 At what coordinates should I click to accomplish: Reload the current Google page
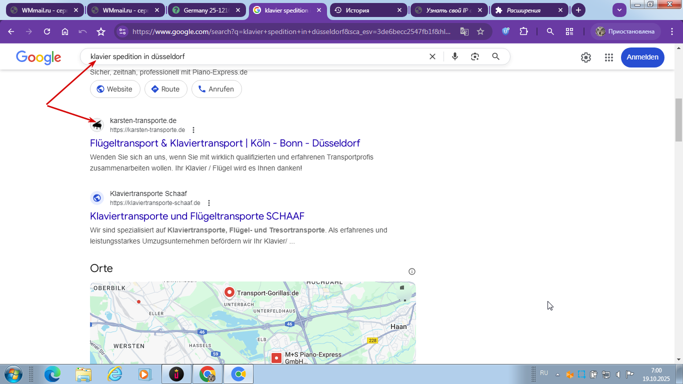pos(47,31)
